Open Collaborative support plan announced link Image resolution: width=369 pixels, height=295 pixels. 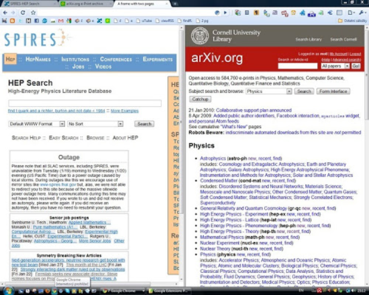point(254,110)
